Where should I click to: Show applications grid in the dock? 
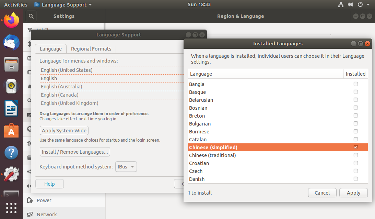11,208
